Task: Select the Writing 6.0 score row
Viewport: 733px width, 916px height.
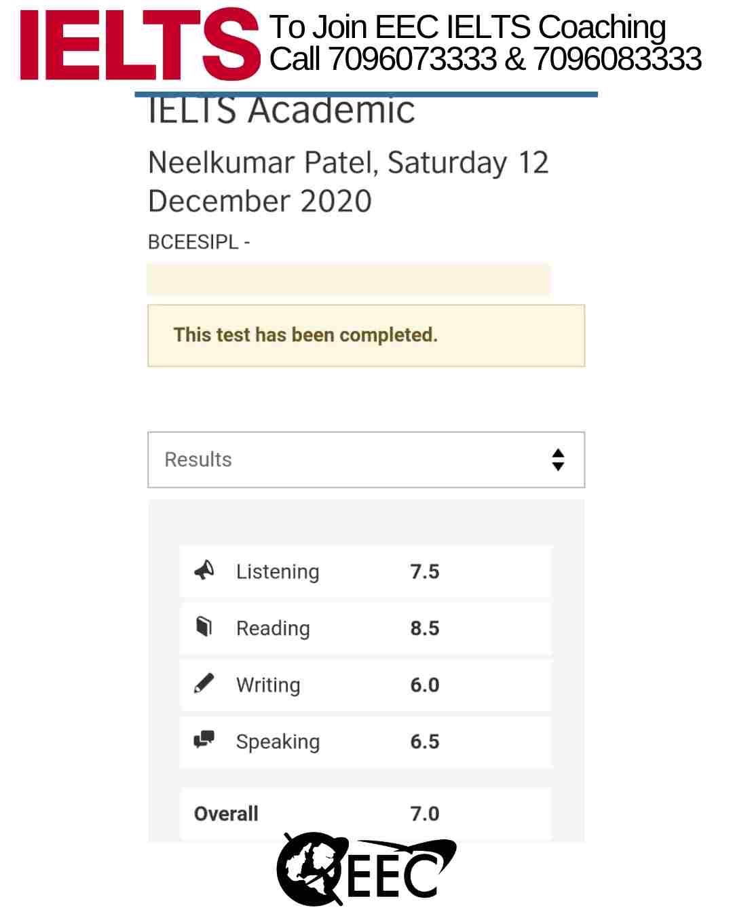Action: pyautogui.click(x=366, y=685)
